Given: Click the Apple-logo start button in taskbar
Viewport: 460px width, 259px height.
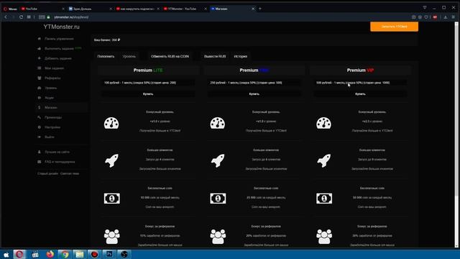Looking at the screenshot, I should click(x=6, y=254).
